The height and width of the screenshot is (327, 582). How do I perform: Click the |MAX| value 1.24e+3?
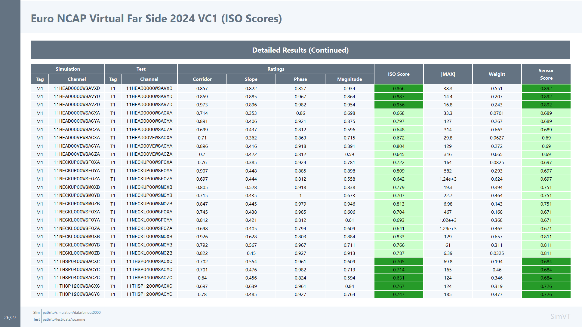point(448,179)
